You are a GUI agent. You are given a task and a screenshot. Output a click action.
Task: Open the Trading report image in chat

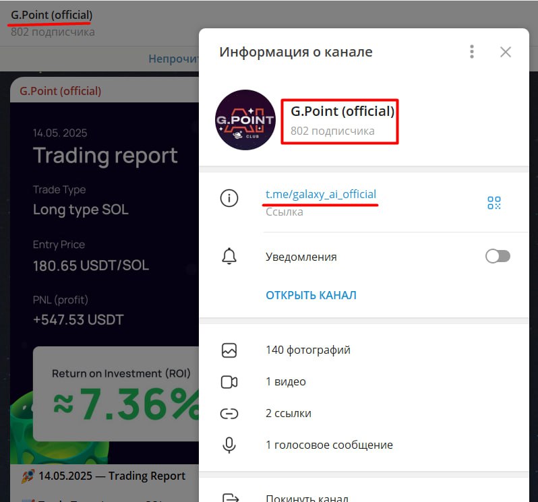pos(104,283)
